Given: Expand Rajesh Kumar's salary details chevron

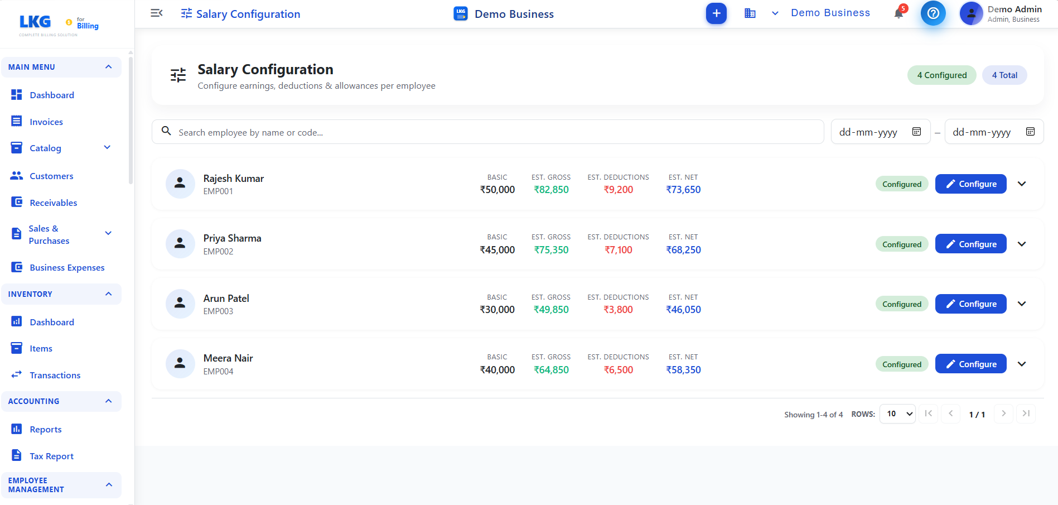Looking at the screenshot, I should tap(1022, 184).
